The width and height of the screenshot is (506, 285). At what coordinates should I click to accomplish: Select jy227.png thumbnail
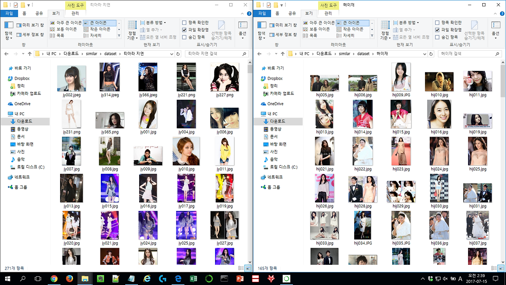(x=225, y=80)
